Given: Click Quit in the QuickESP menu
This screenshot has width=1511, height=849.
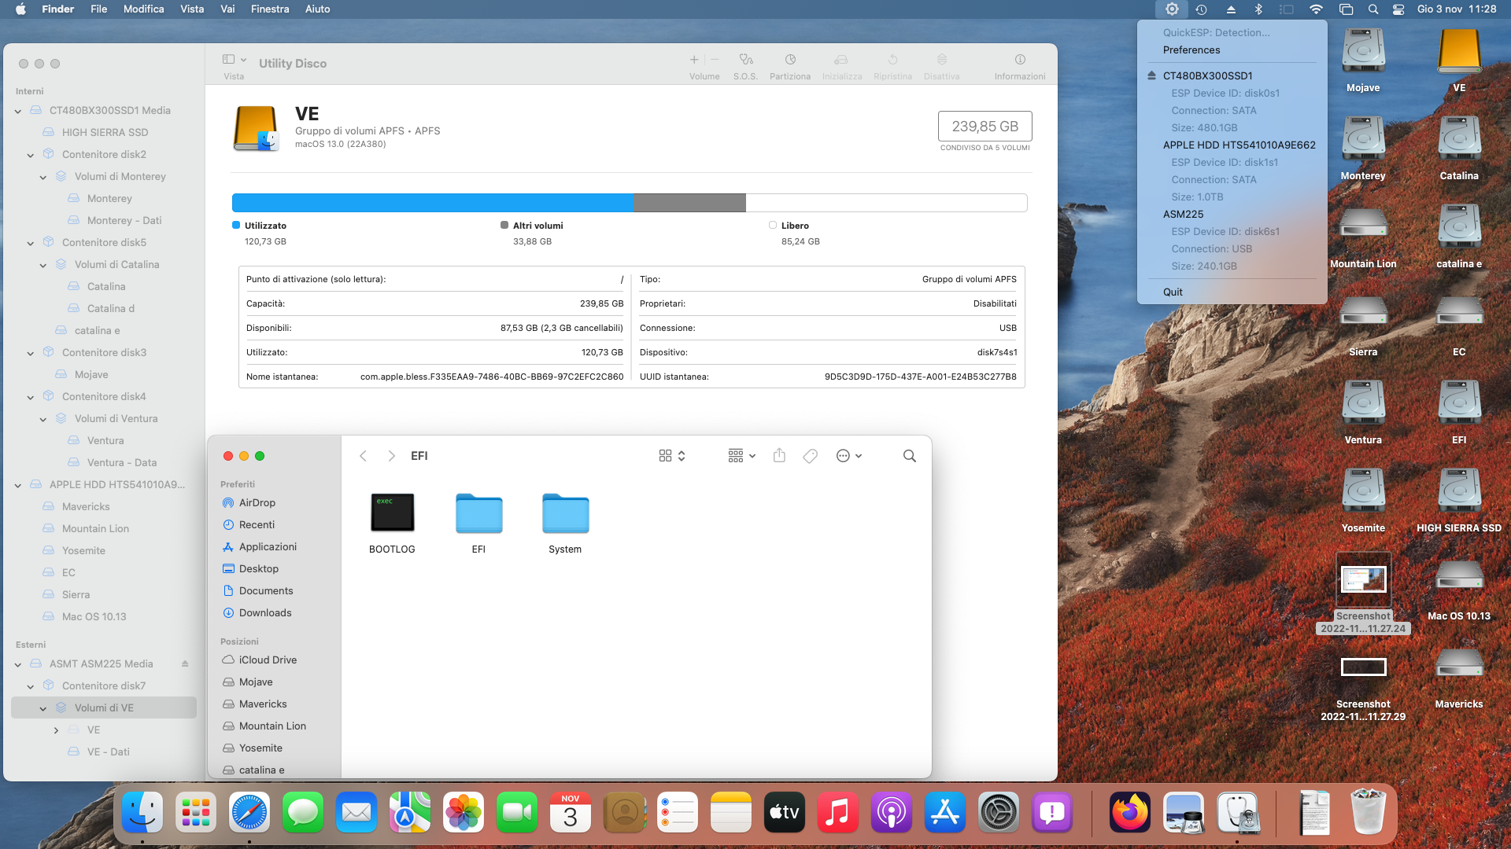Looking at the screenshot, I should click(1173, 292).
